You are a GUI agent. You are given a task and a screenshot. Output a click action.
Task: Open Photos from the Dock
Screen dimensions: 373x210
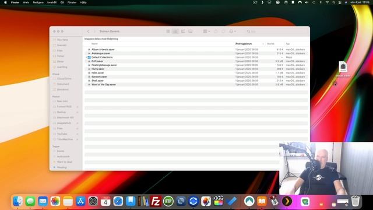tap(55, 201)
